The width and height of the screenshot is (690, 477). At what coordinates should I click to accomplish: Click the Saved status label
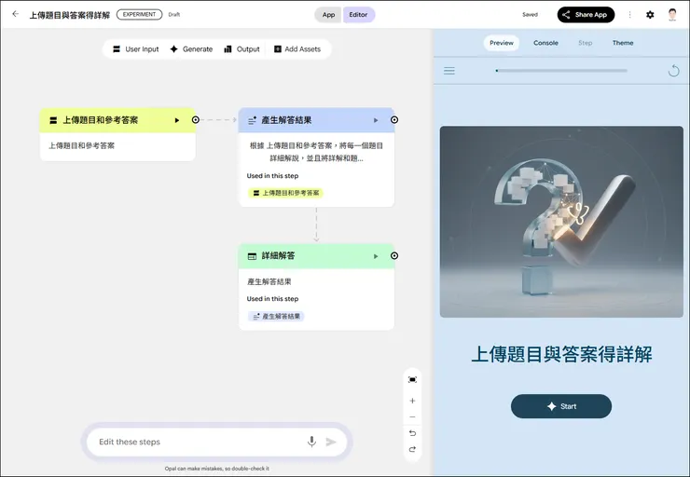click(530, 15)
